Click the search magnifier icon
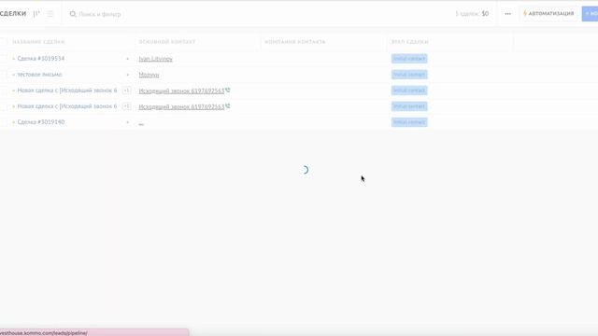This screenshot has height=336, width=598. pos(73,14)
